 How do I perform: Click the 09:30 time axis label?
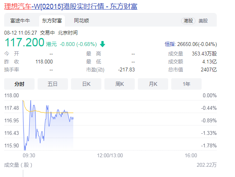[x=29, y=155]
